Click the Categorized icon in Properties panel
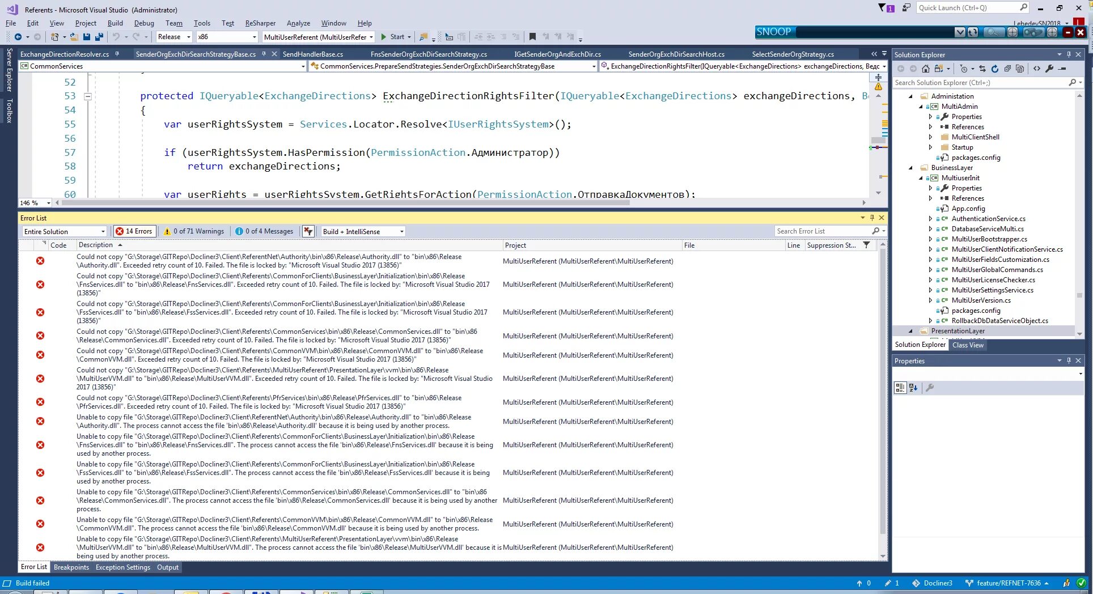The height and width of the screenshot is (594, 1093). pyautogui.click(x=900, y=388)
